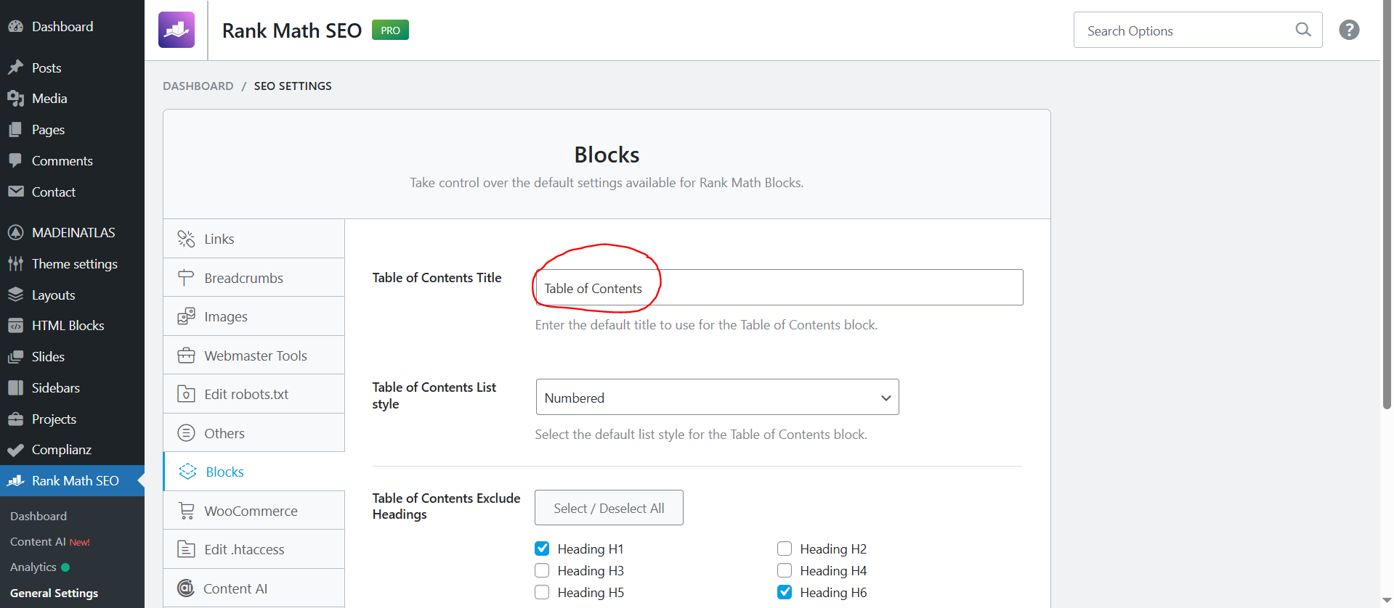Open Rank Math Dashboard submenu item
1394x608 pixels.
[39, 516]
